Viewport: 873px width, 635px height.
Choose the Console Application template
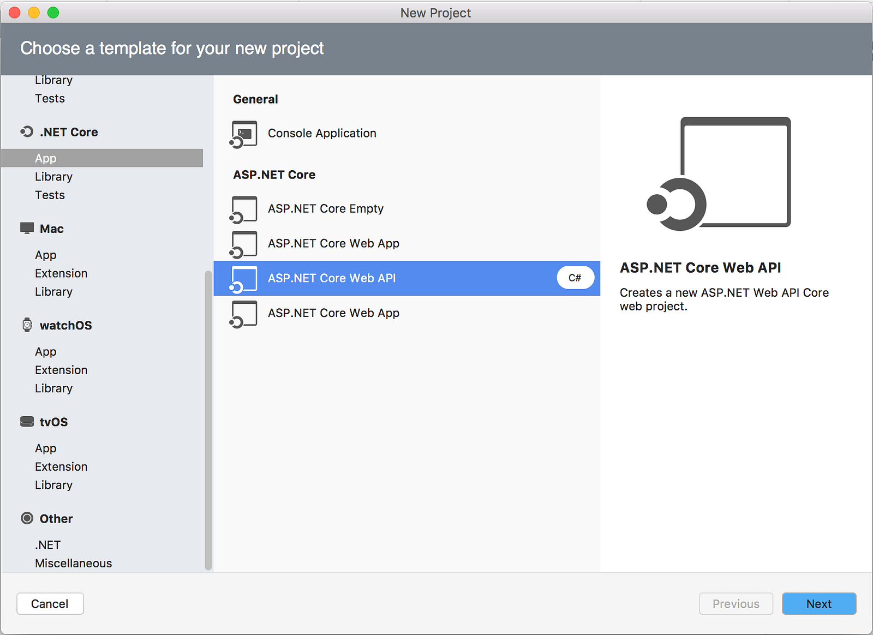point(407,134)
